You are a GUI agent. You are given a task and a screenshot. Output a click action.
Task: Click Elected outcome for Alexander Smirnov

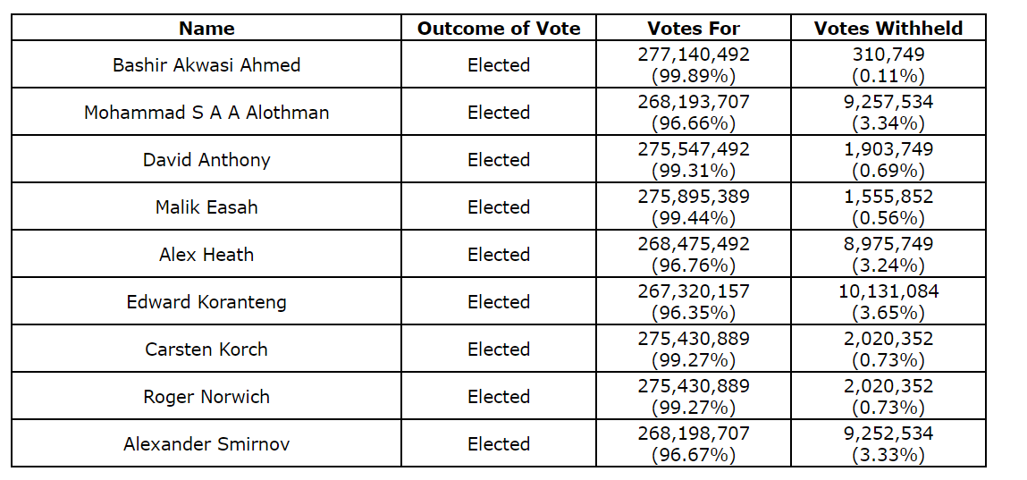499,443
